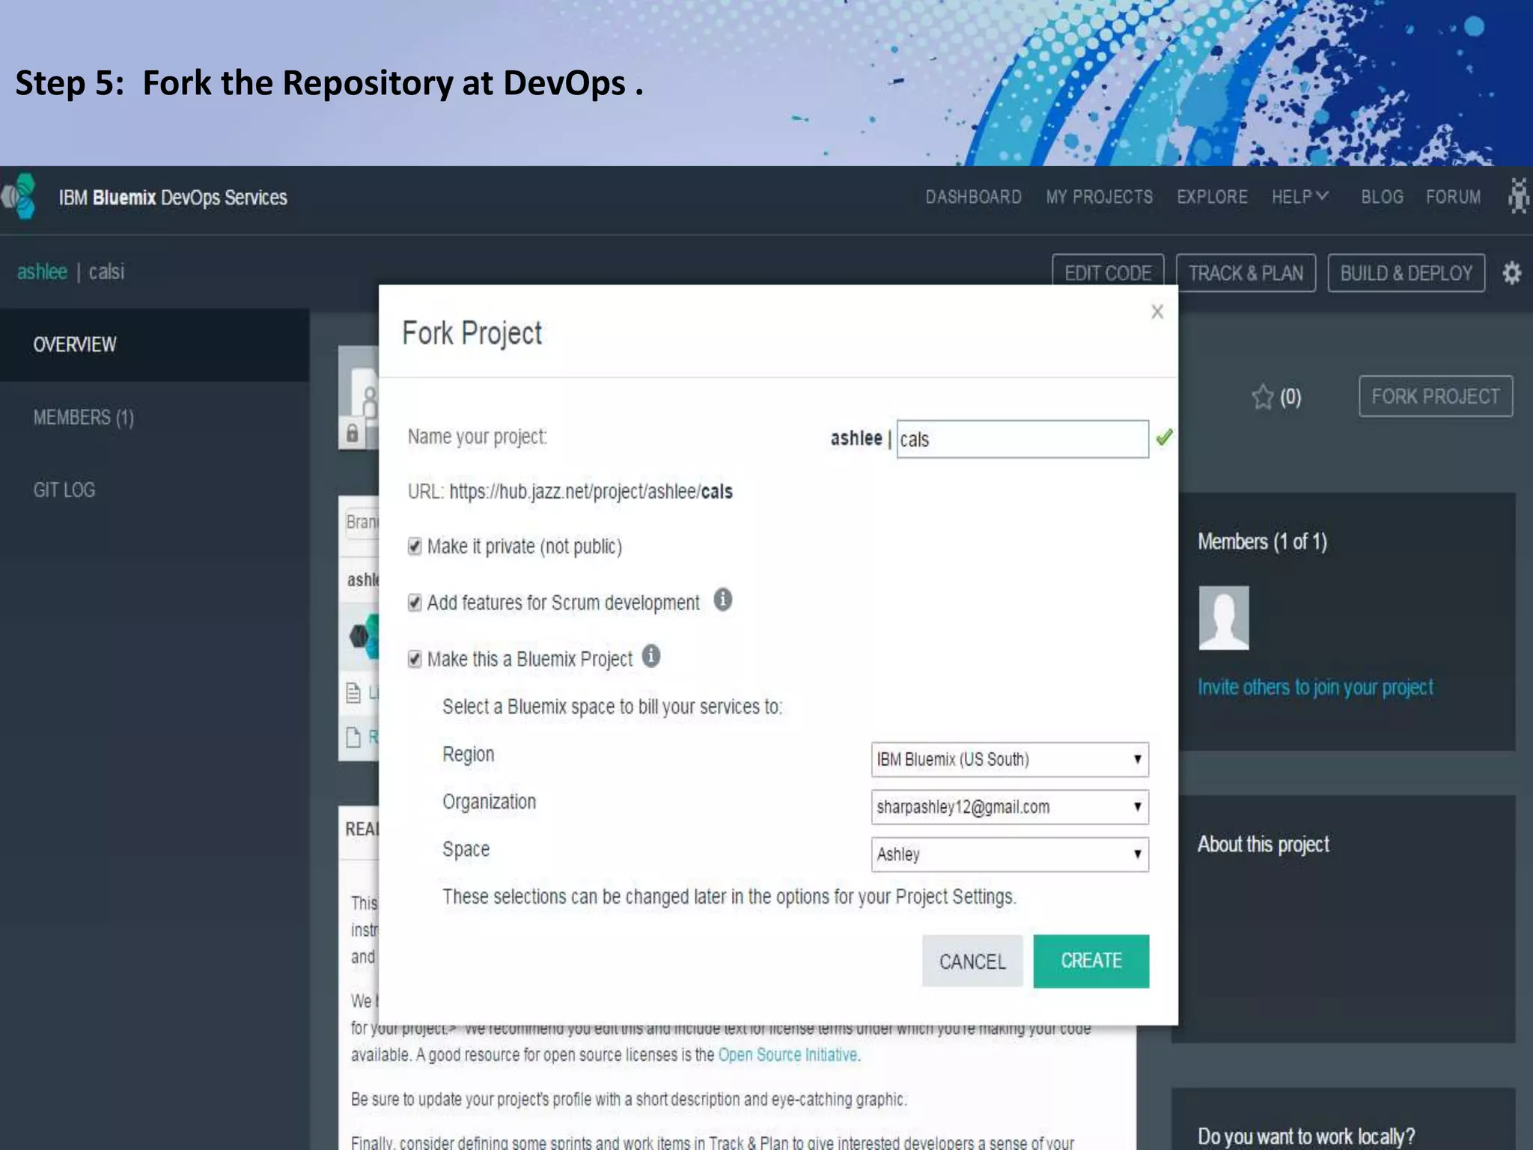The height and width of the screenshot is (1150, 1533).
Task: Click the ashlee breadcrumb link
Action: point(42,271)
